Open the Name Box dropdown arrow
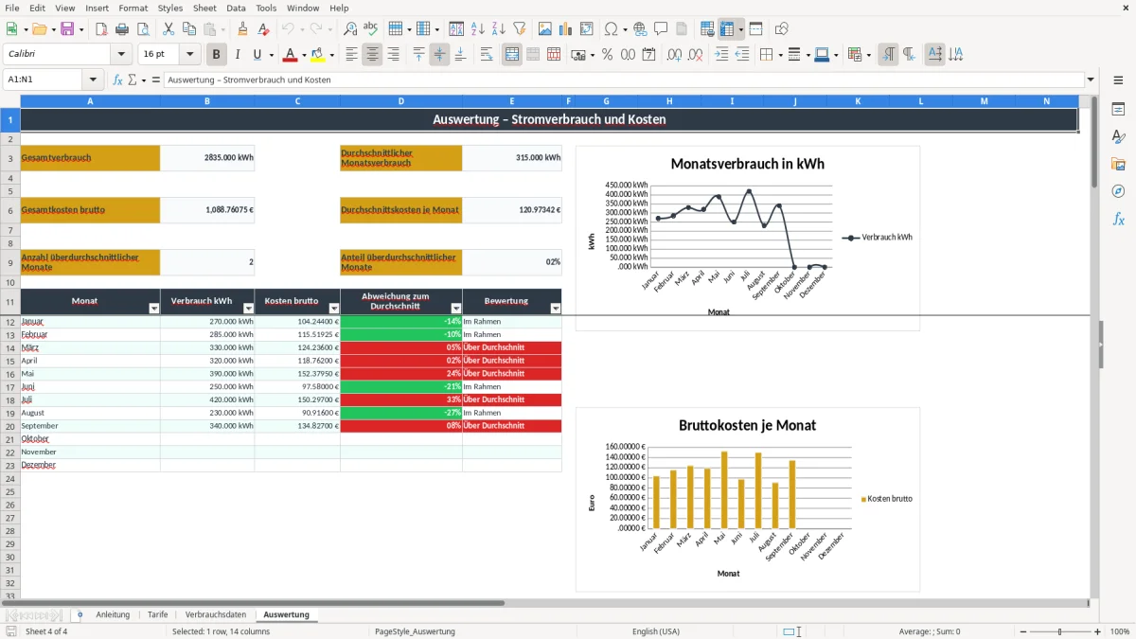 click(x=93, y=80)
